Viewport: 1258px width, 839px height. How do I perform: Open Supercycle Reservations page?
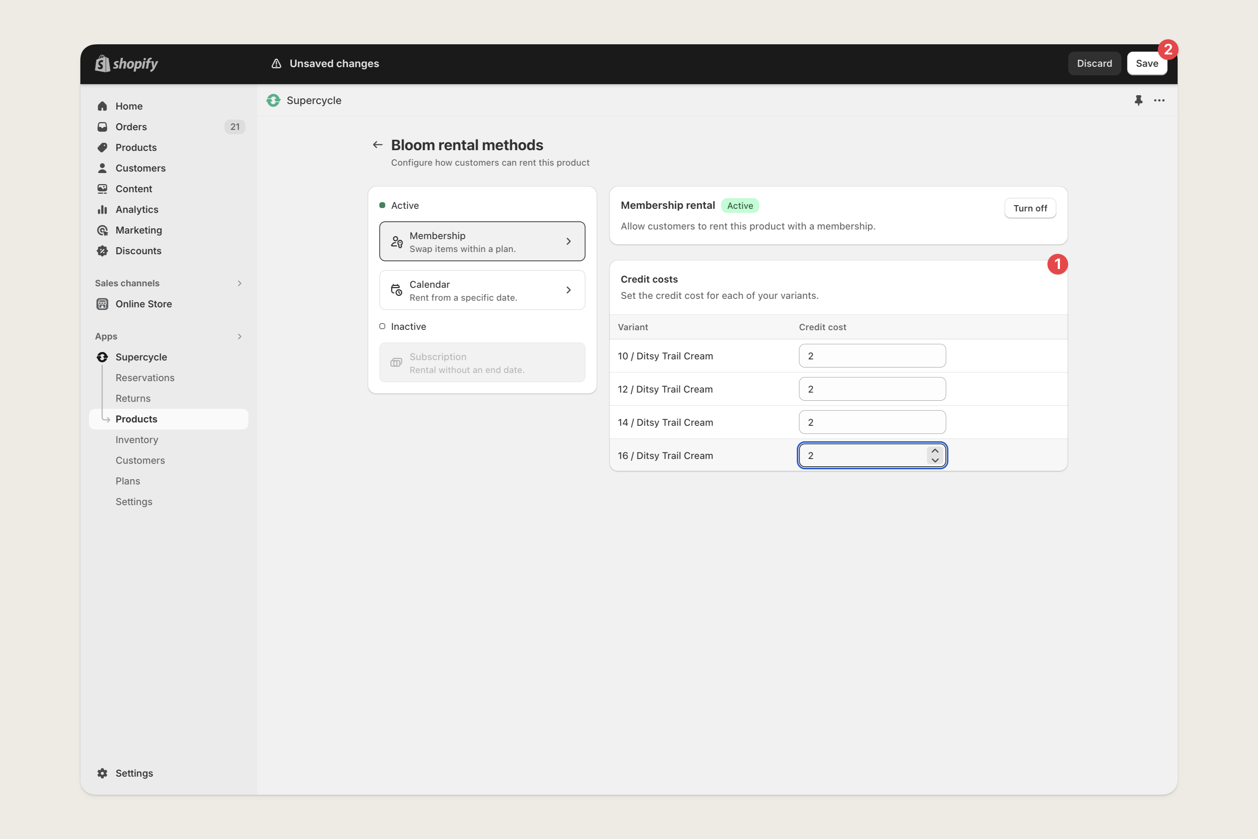pos(145,378)
